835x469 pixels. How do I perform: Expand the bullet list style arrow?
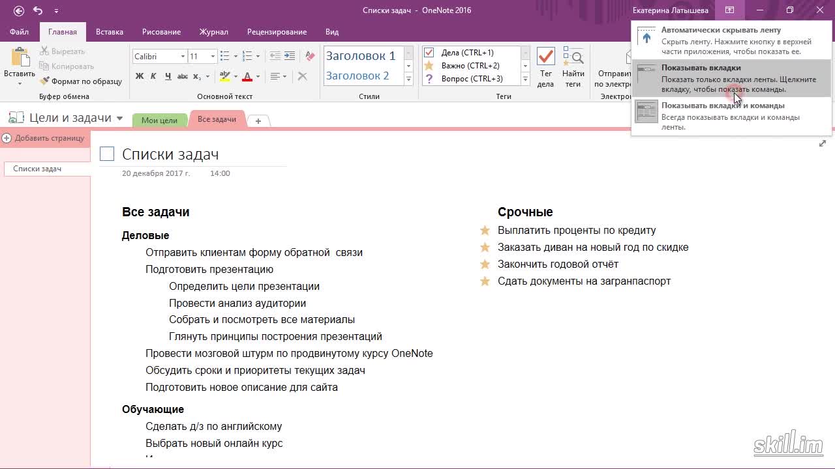(235, 57)
